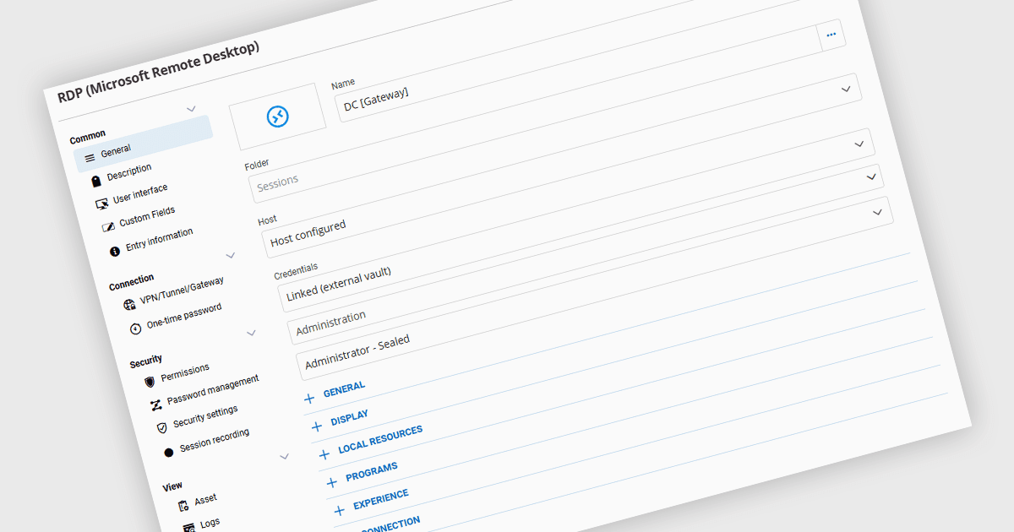Expand the PROGRAMS section plus icon
Screen dimensions: 1014x532
click(332, 482)
